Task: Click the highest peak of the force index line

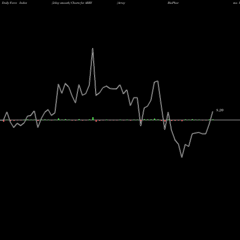Action: pyautogui.click(x=93, y=48)
